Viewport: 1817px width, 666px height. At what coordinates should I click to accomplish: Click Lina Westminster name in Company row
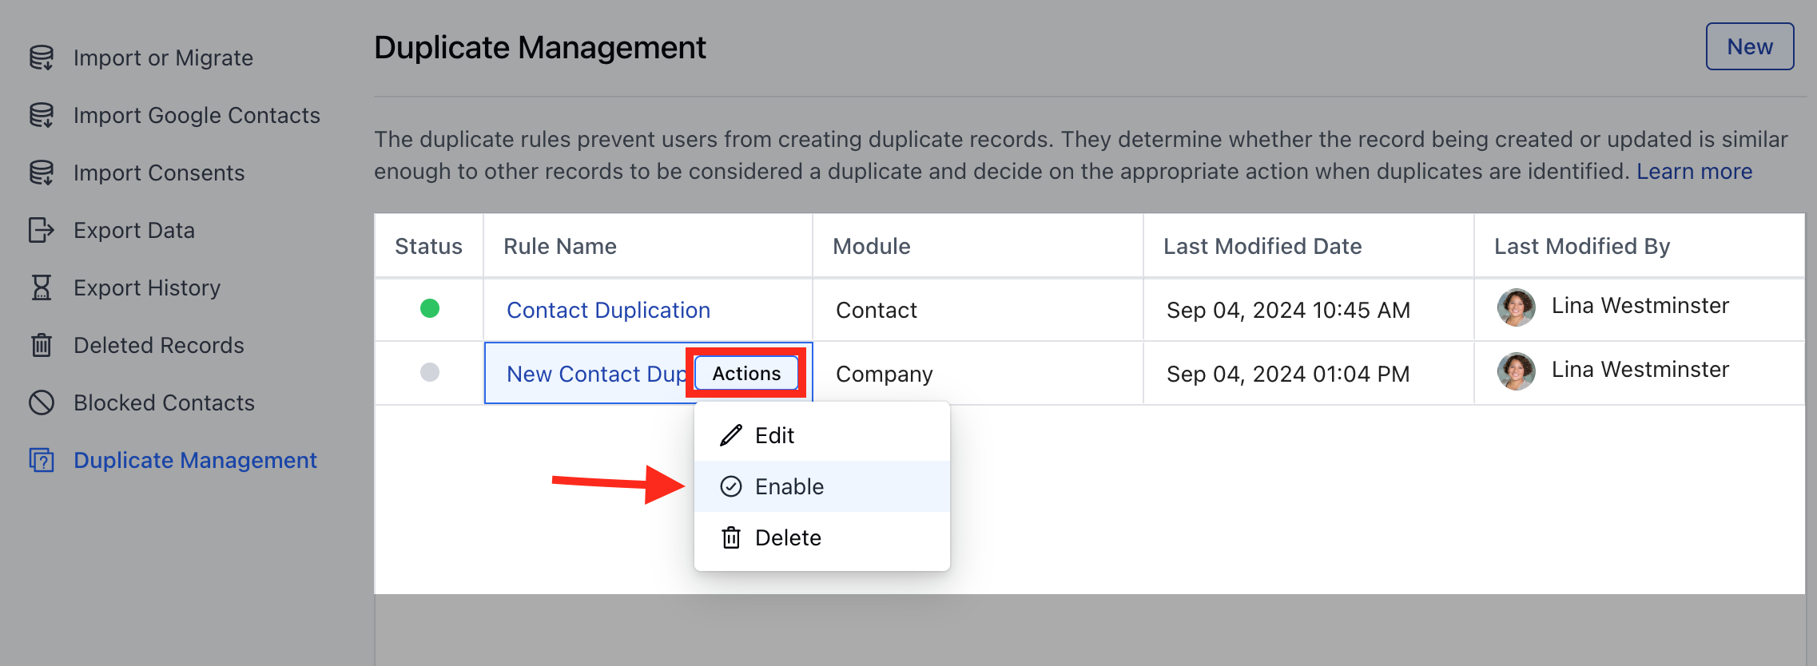[x=1640, y=369]
